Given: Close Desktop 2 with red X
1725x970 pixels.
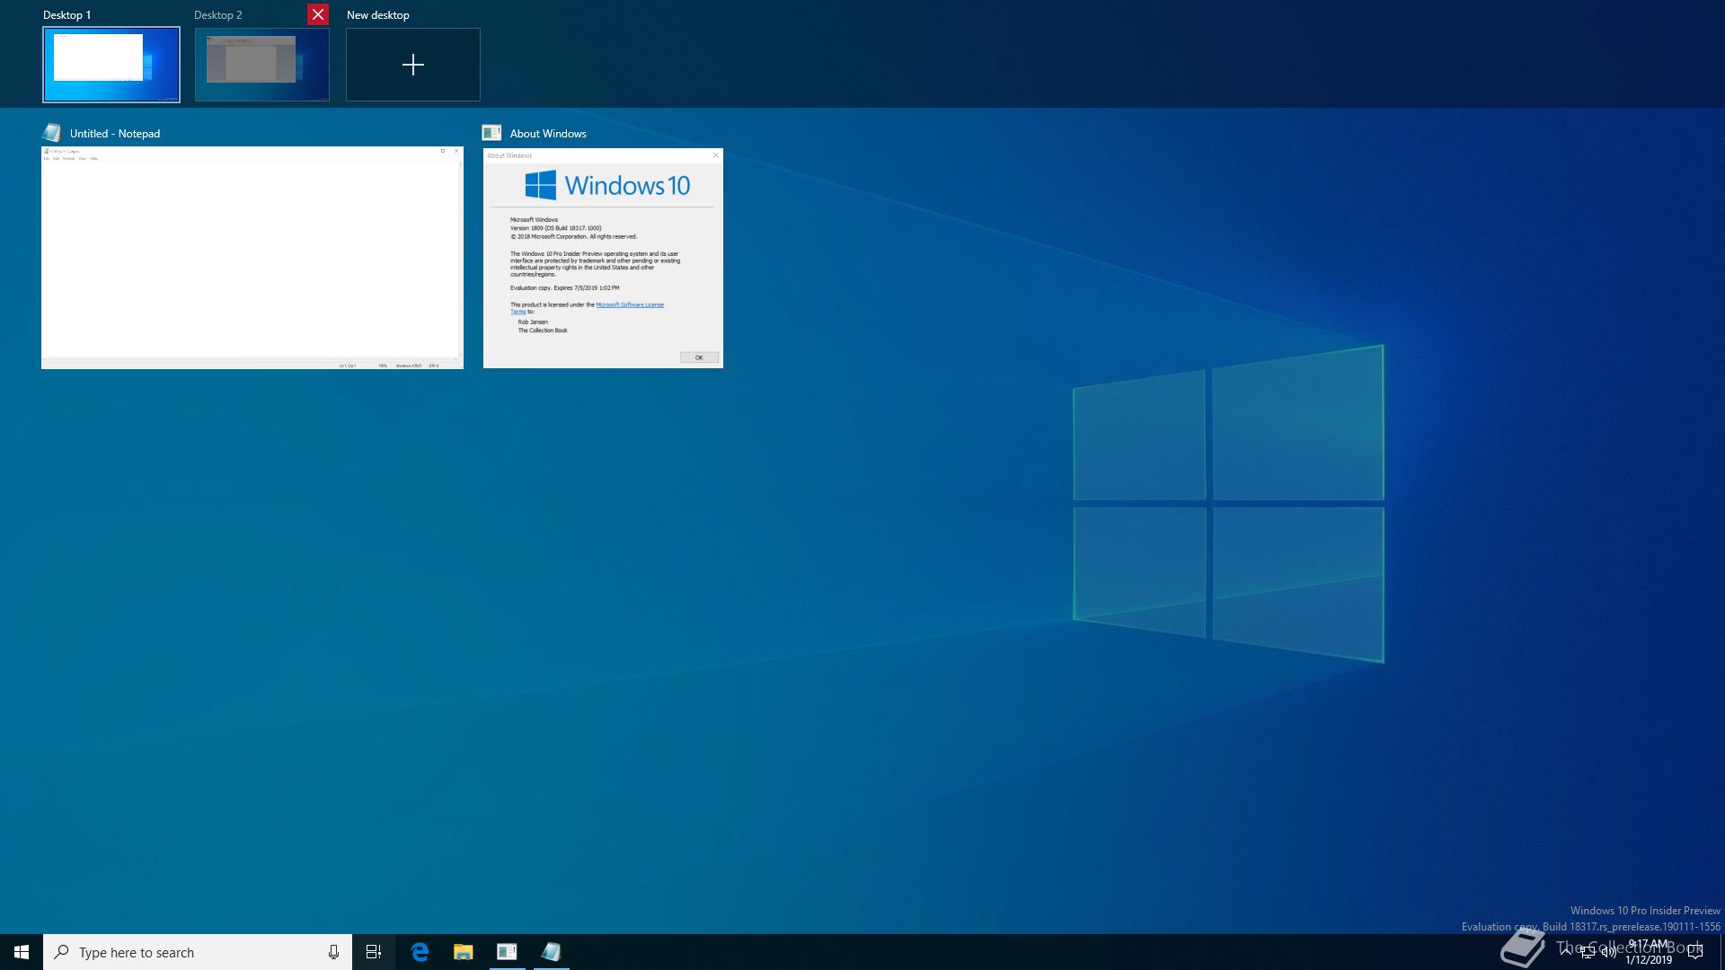Looking at the screenshot, I should pyautogui.click(x=318, y=14).
